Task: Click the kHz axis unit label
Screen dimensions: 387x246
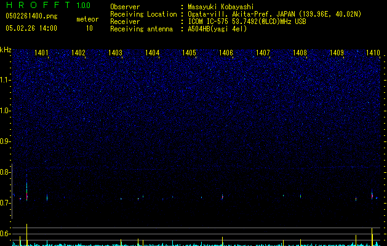Action: 6,50
